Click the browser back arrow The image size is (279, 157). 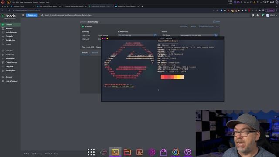(2, 10)
